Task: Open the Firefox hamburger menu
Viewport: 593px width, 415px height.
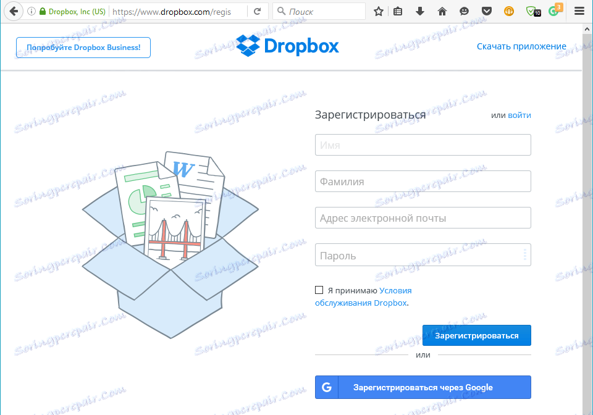Action: click(578, 10)
